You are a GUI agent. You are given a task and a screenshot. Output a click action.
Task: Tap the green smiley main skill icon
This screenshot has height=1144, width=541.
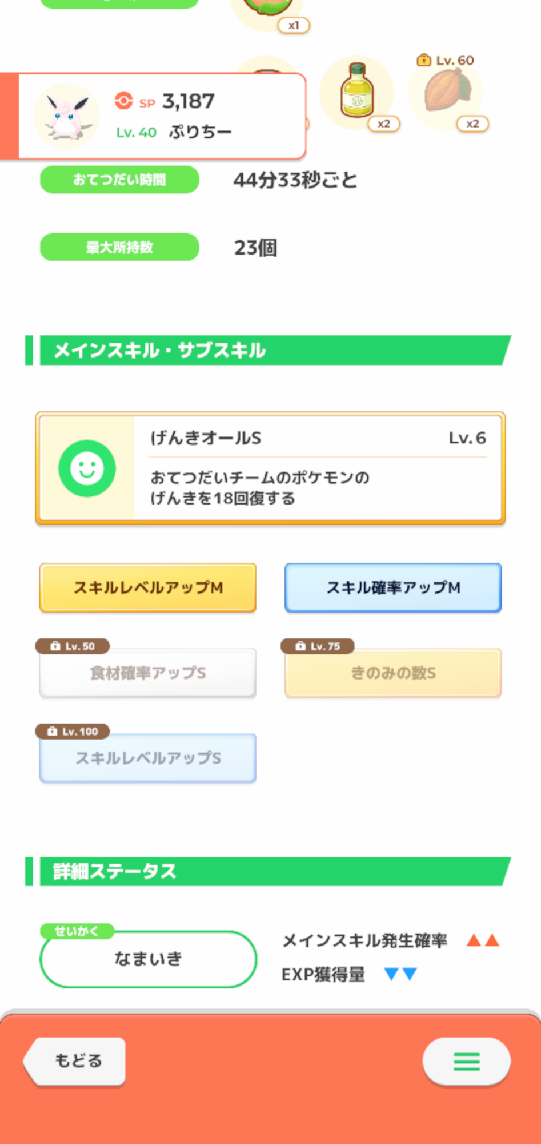87,468
